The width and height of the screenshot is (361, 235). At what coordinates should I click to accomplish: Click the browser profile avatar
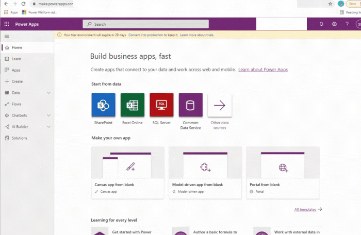[341, 4]
